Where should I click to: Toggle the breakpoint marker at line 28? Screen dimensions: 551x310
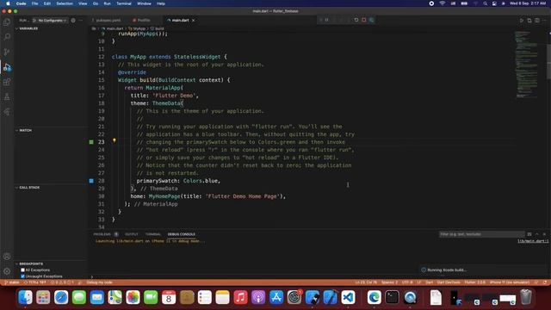(91, 181)
